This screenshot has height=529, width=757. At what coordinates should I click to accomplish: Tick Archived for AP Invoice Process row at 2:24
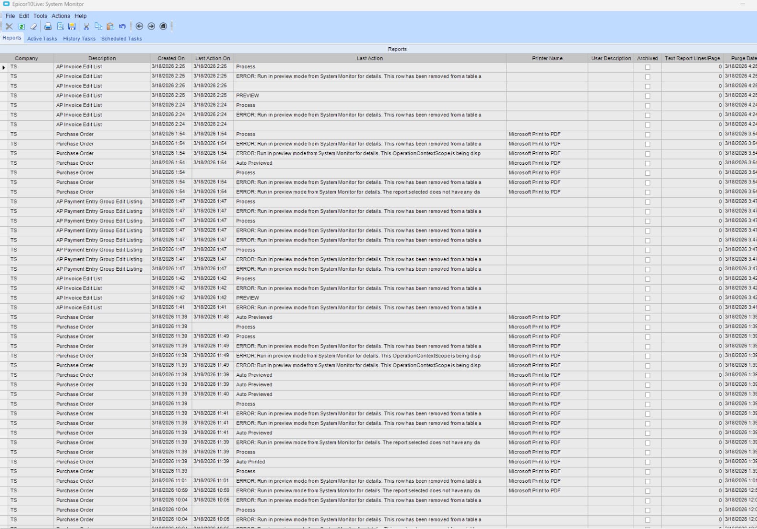(x=648, y=106)
